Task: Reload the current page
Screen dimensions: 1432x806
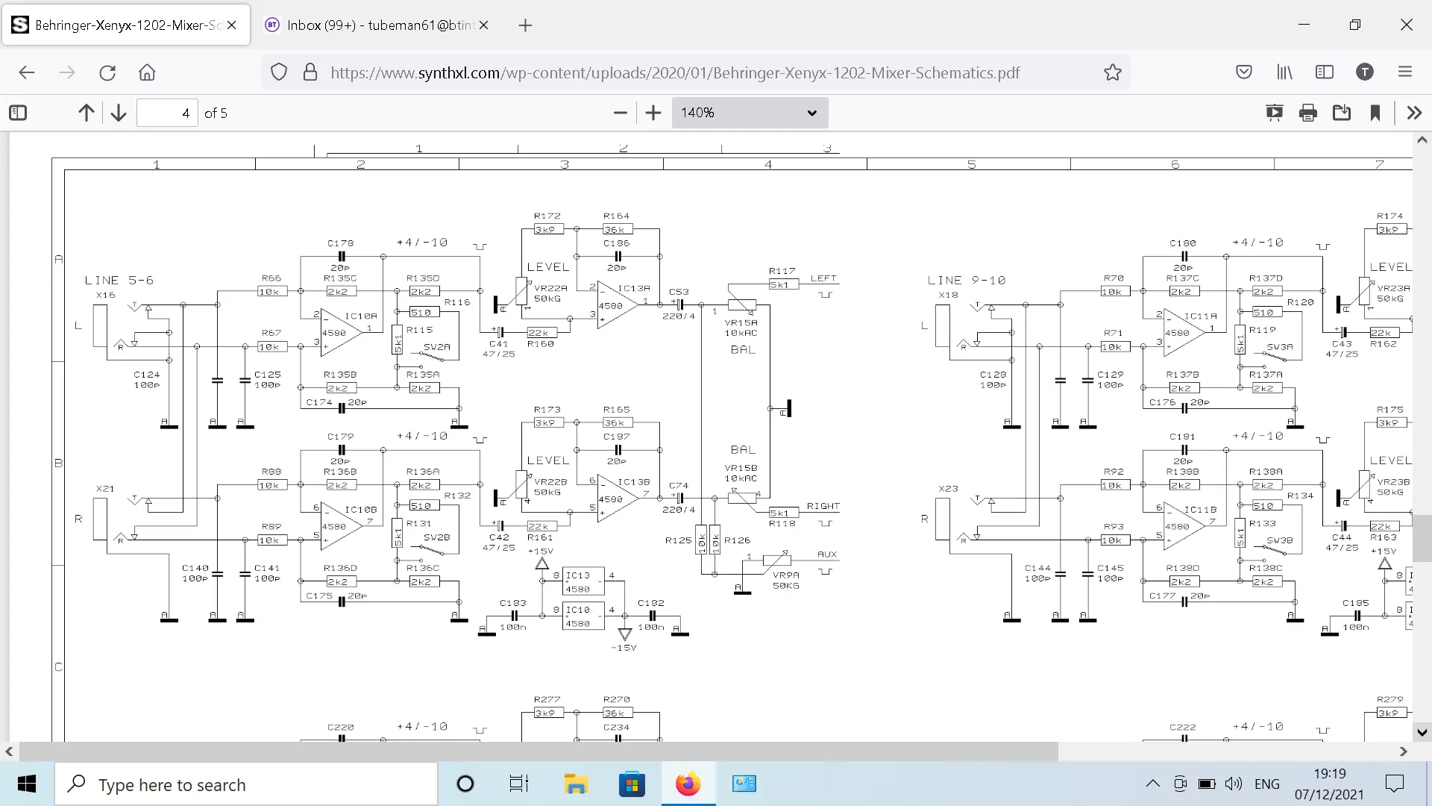Action: pyautogui.click(x=107, y=72)
